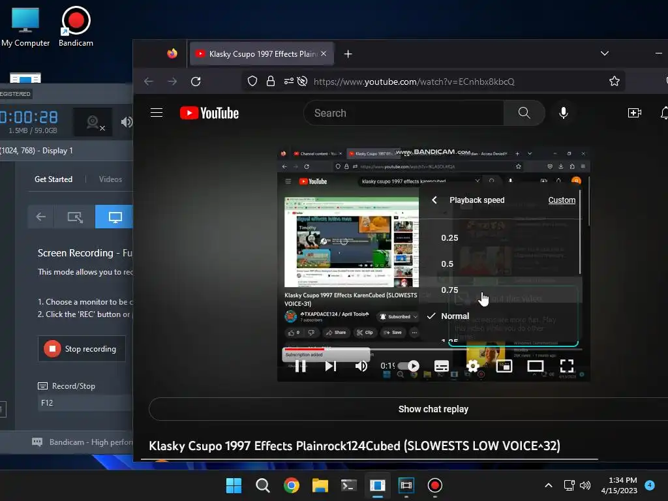
Task: Open the Bandicam desktop shortcut
Action: (76, 26)
